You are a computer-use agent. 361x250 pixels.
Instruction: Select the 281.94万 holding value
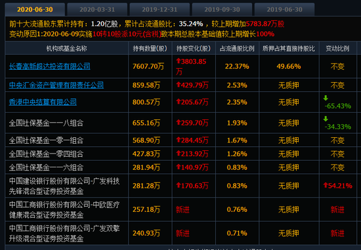pos(146,167)
